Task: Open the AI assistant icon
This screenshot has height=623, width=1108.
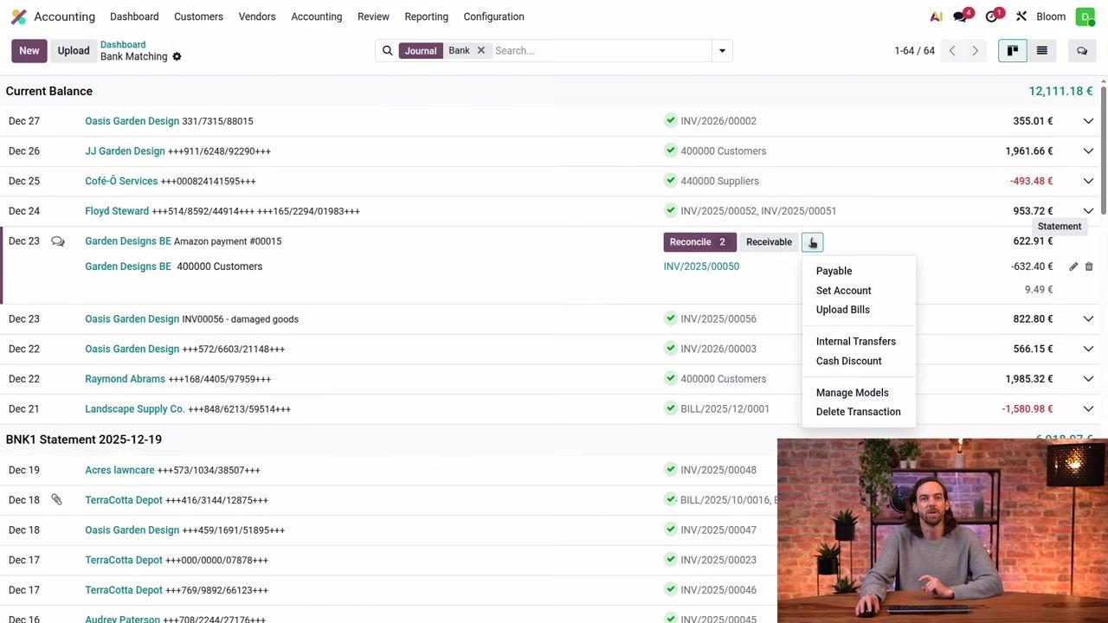Action: pos(936,16)
